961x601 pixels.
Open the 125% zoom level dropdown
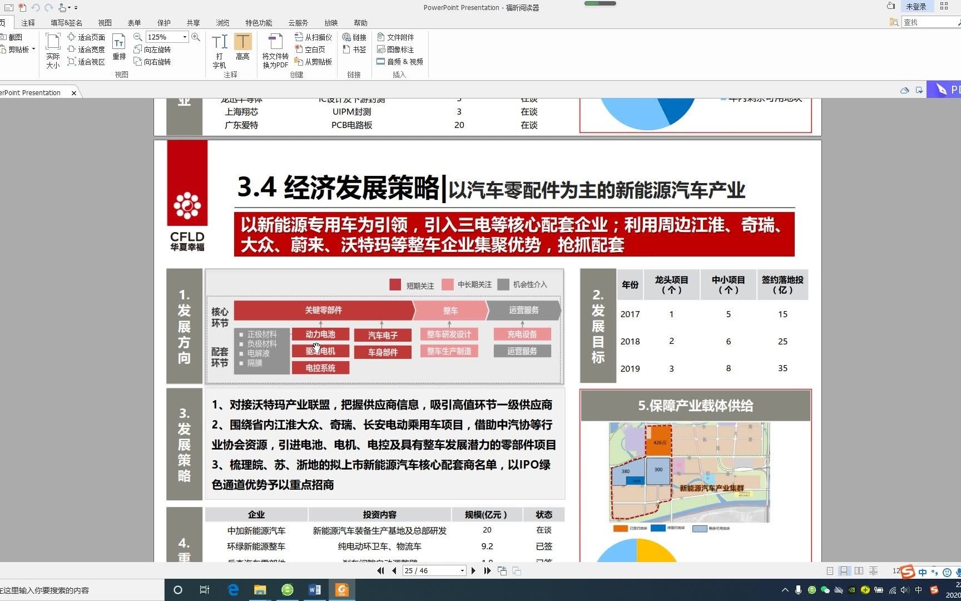(x=185, y=37)
